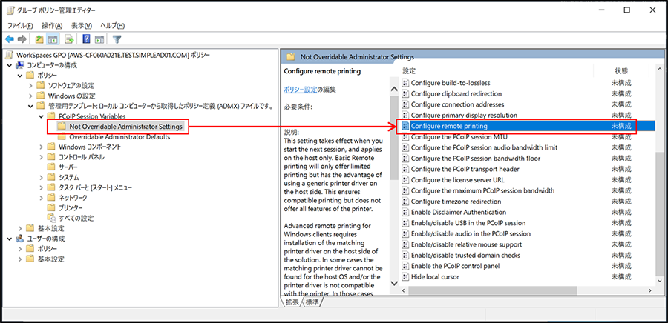Click policy icon beside Configure clipboard redirection
The height and width of the screenshot is (323, 668).
(x=405, y=93)
